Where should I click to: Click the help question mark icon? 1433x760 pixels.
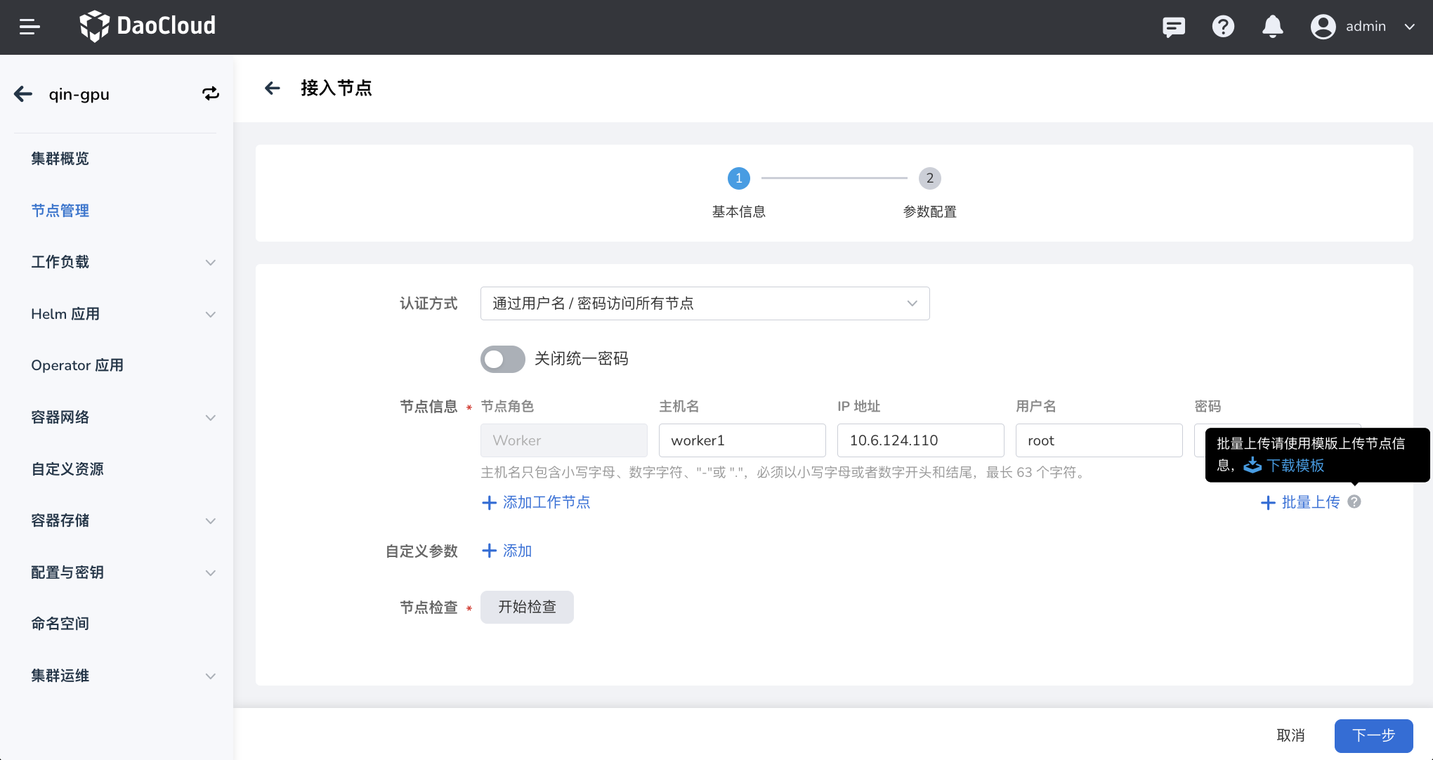click(1223, 27)
